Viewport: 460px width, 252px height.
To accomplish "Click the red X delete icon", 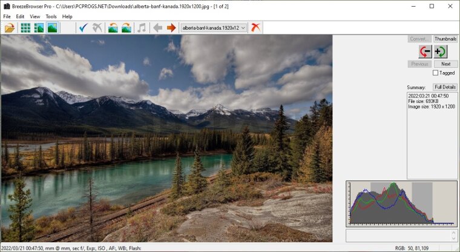I will [257, 28].
